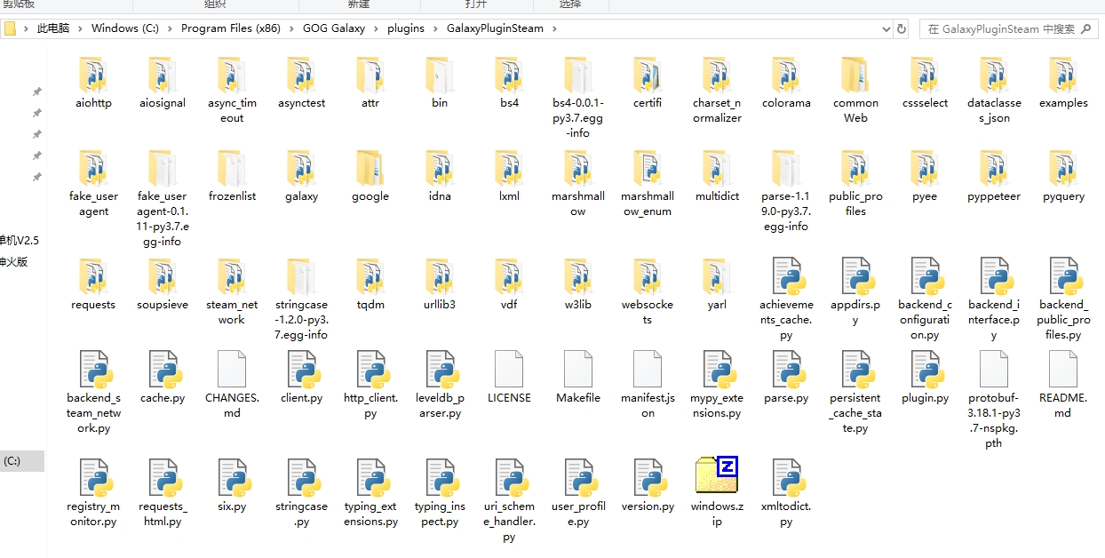
Task: Select the LICENSE file icon
Action: pyautogui.click(x=509, y=371)
